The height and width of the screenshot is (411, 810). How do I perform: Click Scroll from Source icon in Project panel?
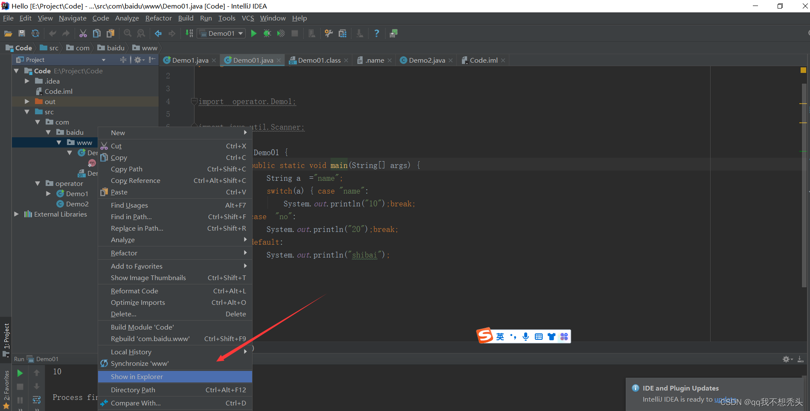point(123,60)
